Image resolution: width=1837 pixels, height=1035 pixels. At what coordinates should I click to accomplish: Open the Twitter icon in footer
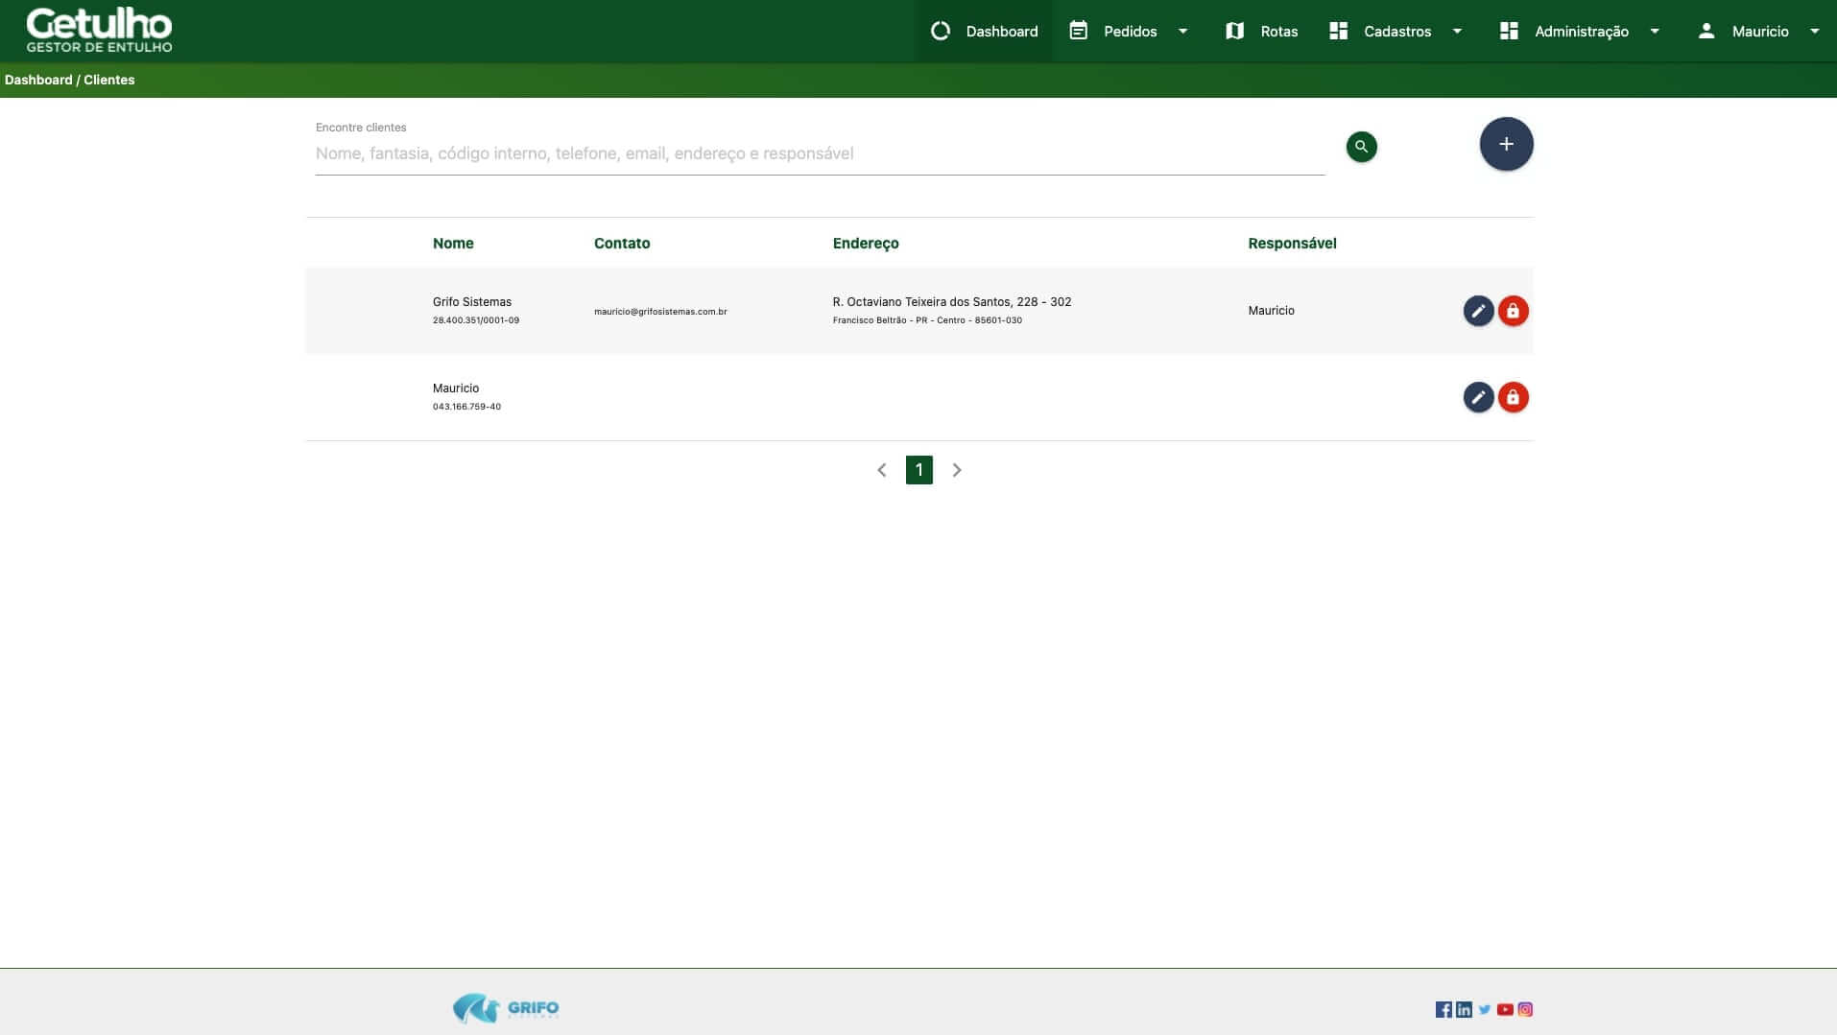1485,1009
